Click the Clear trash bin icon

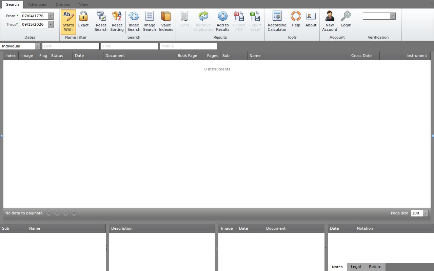click(184, 16)
